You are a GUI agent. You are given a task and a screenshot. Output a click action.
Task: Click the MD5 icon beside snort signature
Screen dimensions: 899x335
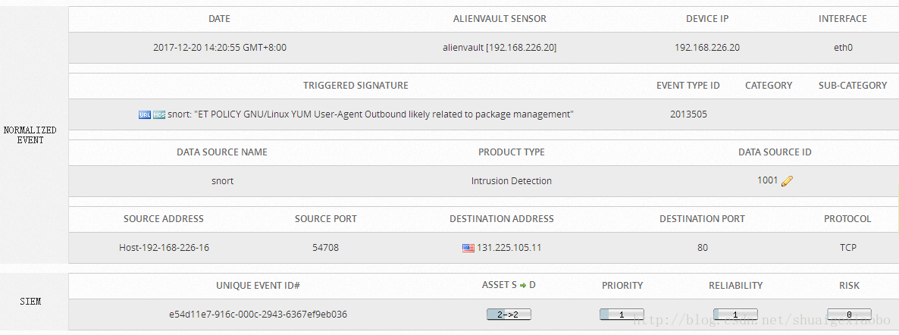[159, 114]
